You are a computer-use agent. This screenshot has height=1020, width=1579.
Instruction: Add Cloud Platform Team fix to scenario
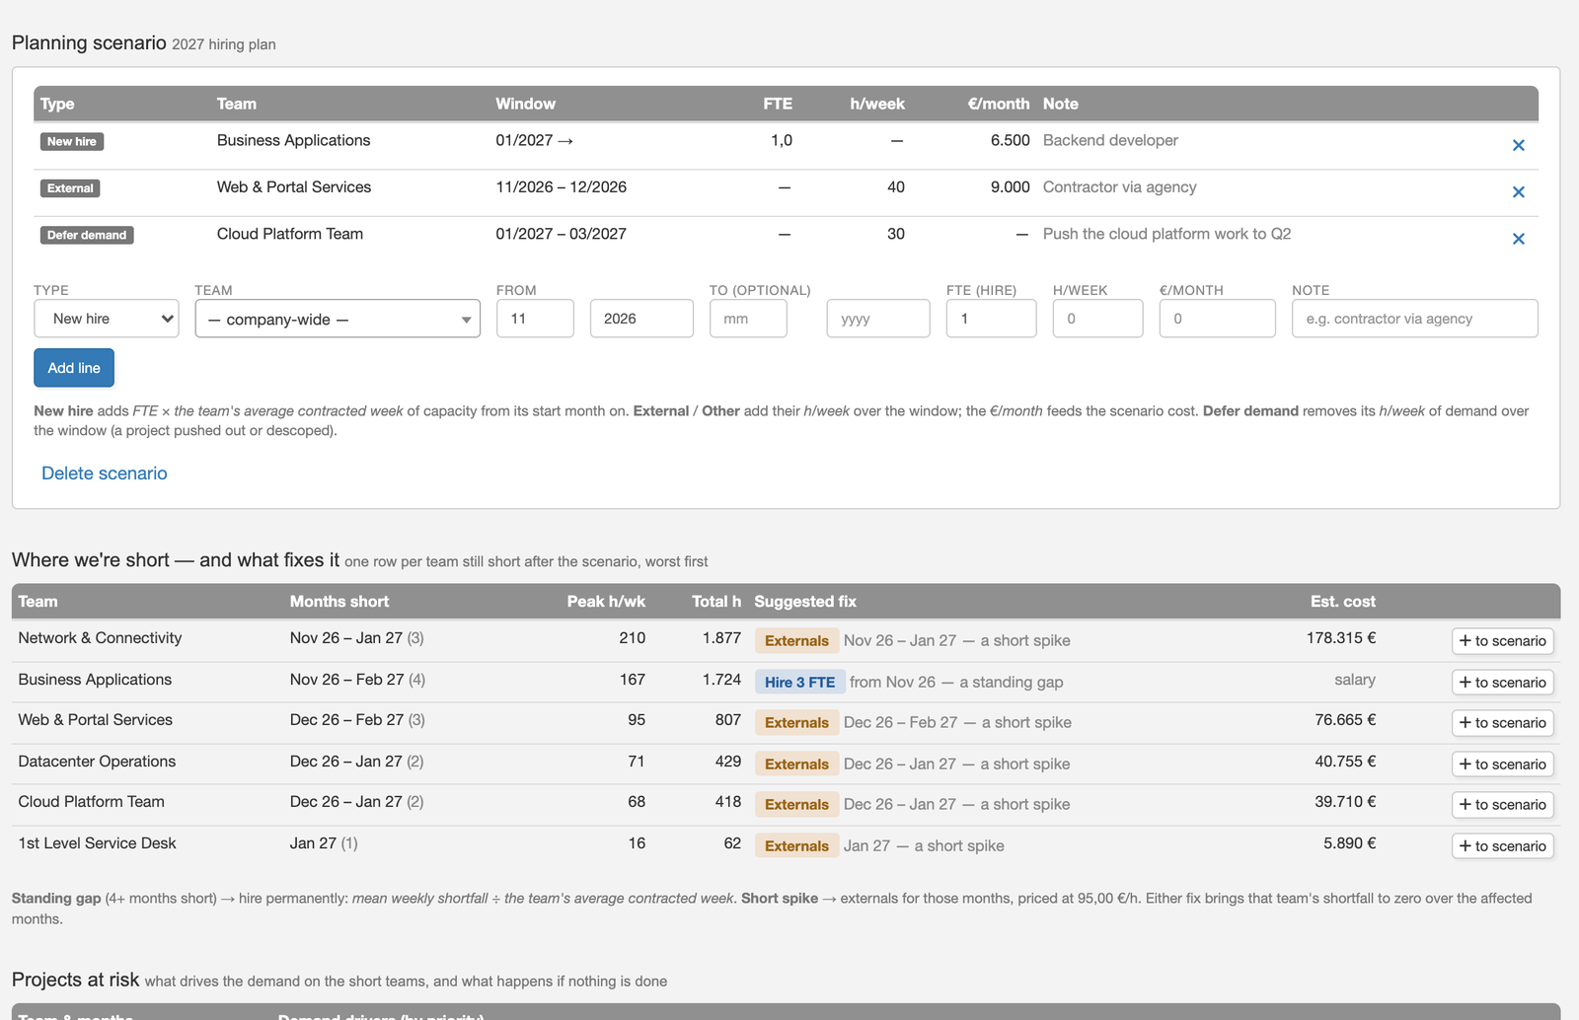click(1502, 805)
